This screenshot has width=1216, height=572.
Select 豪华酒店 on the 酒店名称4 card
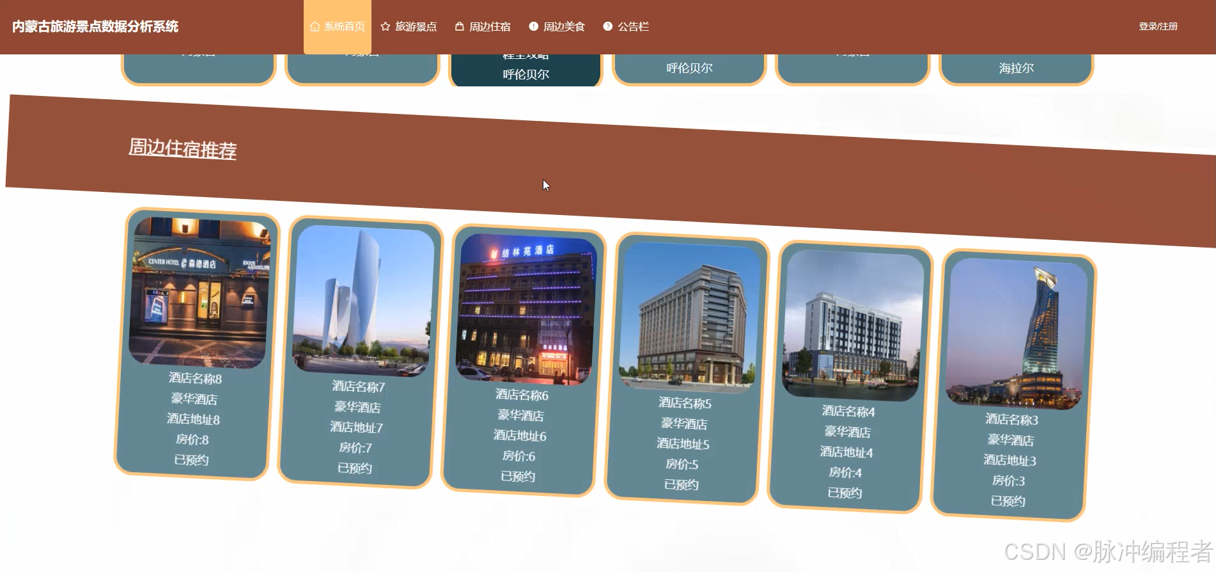click(x=847, y=431)
